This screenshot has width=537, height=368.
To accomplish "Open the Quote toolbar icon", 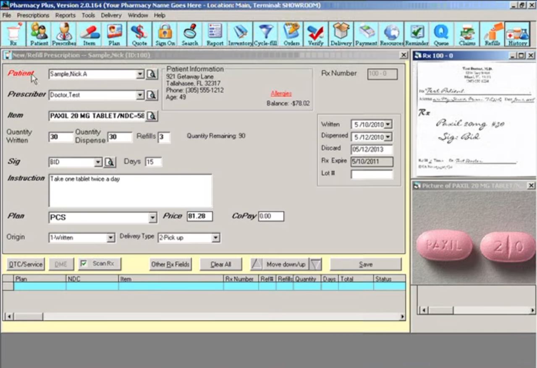I will click(x=139, y=34).
